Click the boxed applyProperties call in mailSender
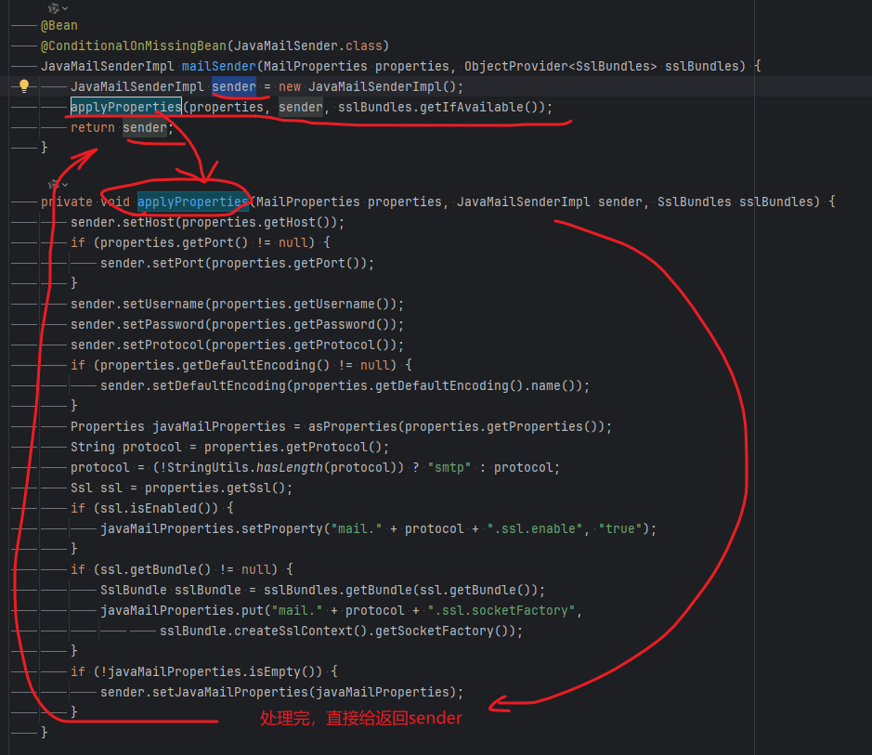The height and width of the screenshot is (755, 872). [x=125, y=107]
